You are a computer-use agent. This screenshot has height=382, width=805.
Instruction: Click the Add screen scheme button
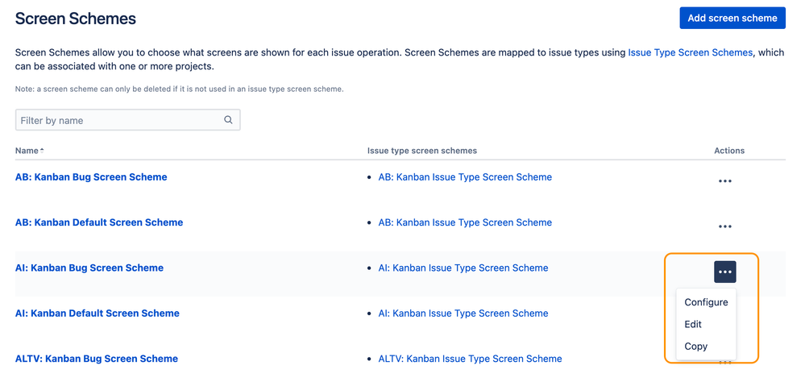732,18
